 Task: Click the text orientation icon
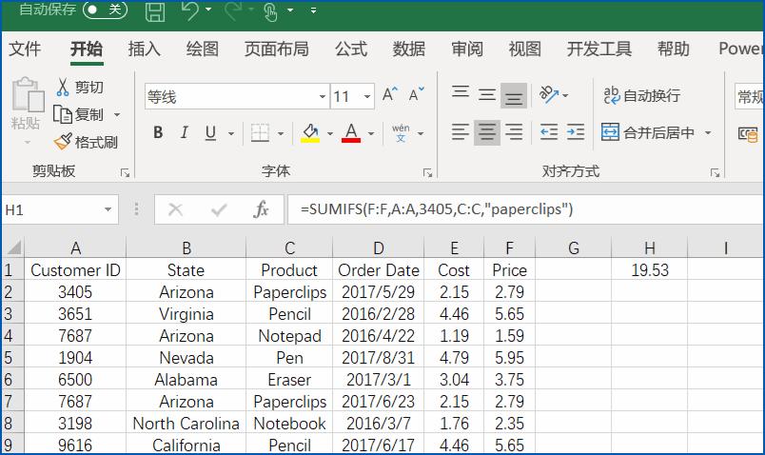[x=549, y=94]
